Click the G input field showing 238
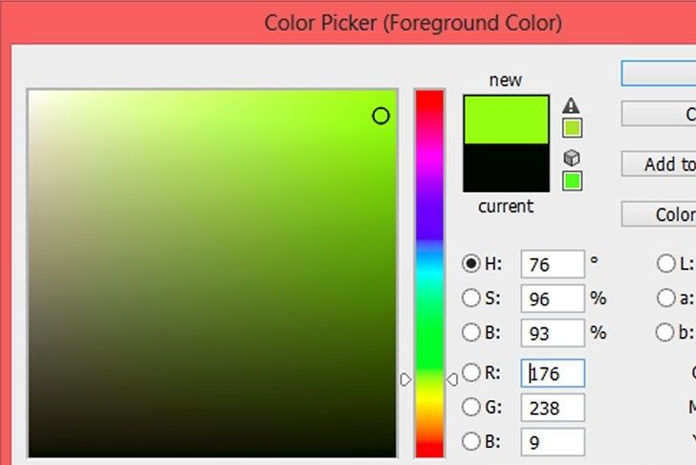The image size is (696, 465). pyautogui.click(x=553, y=409)
